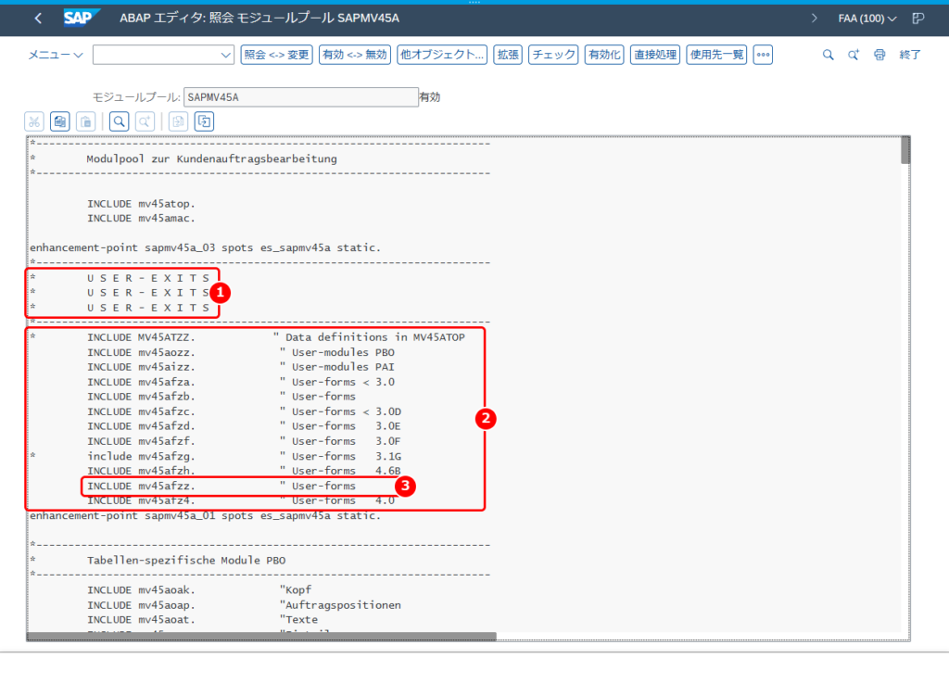949x683 pixels.
Task: Click the cut scissors icon
Action: coord(34,121)
